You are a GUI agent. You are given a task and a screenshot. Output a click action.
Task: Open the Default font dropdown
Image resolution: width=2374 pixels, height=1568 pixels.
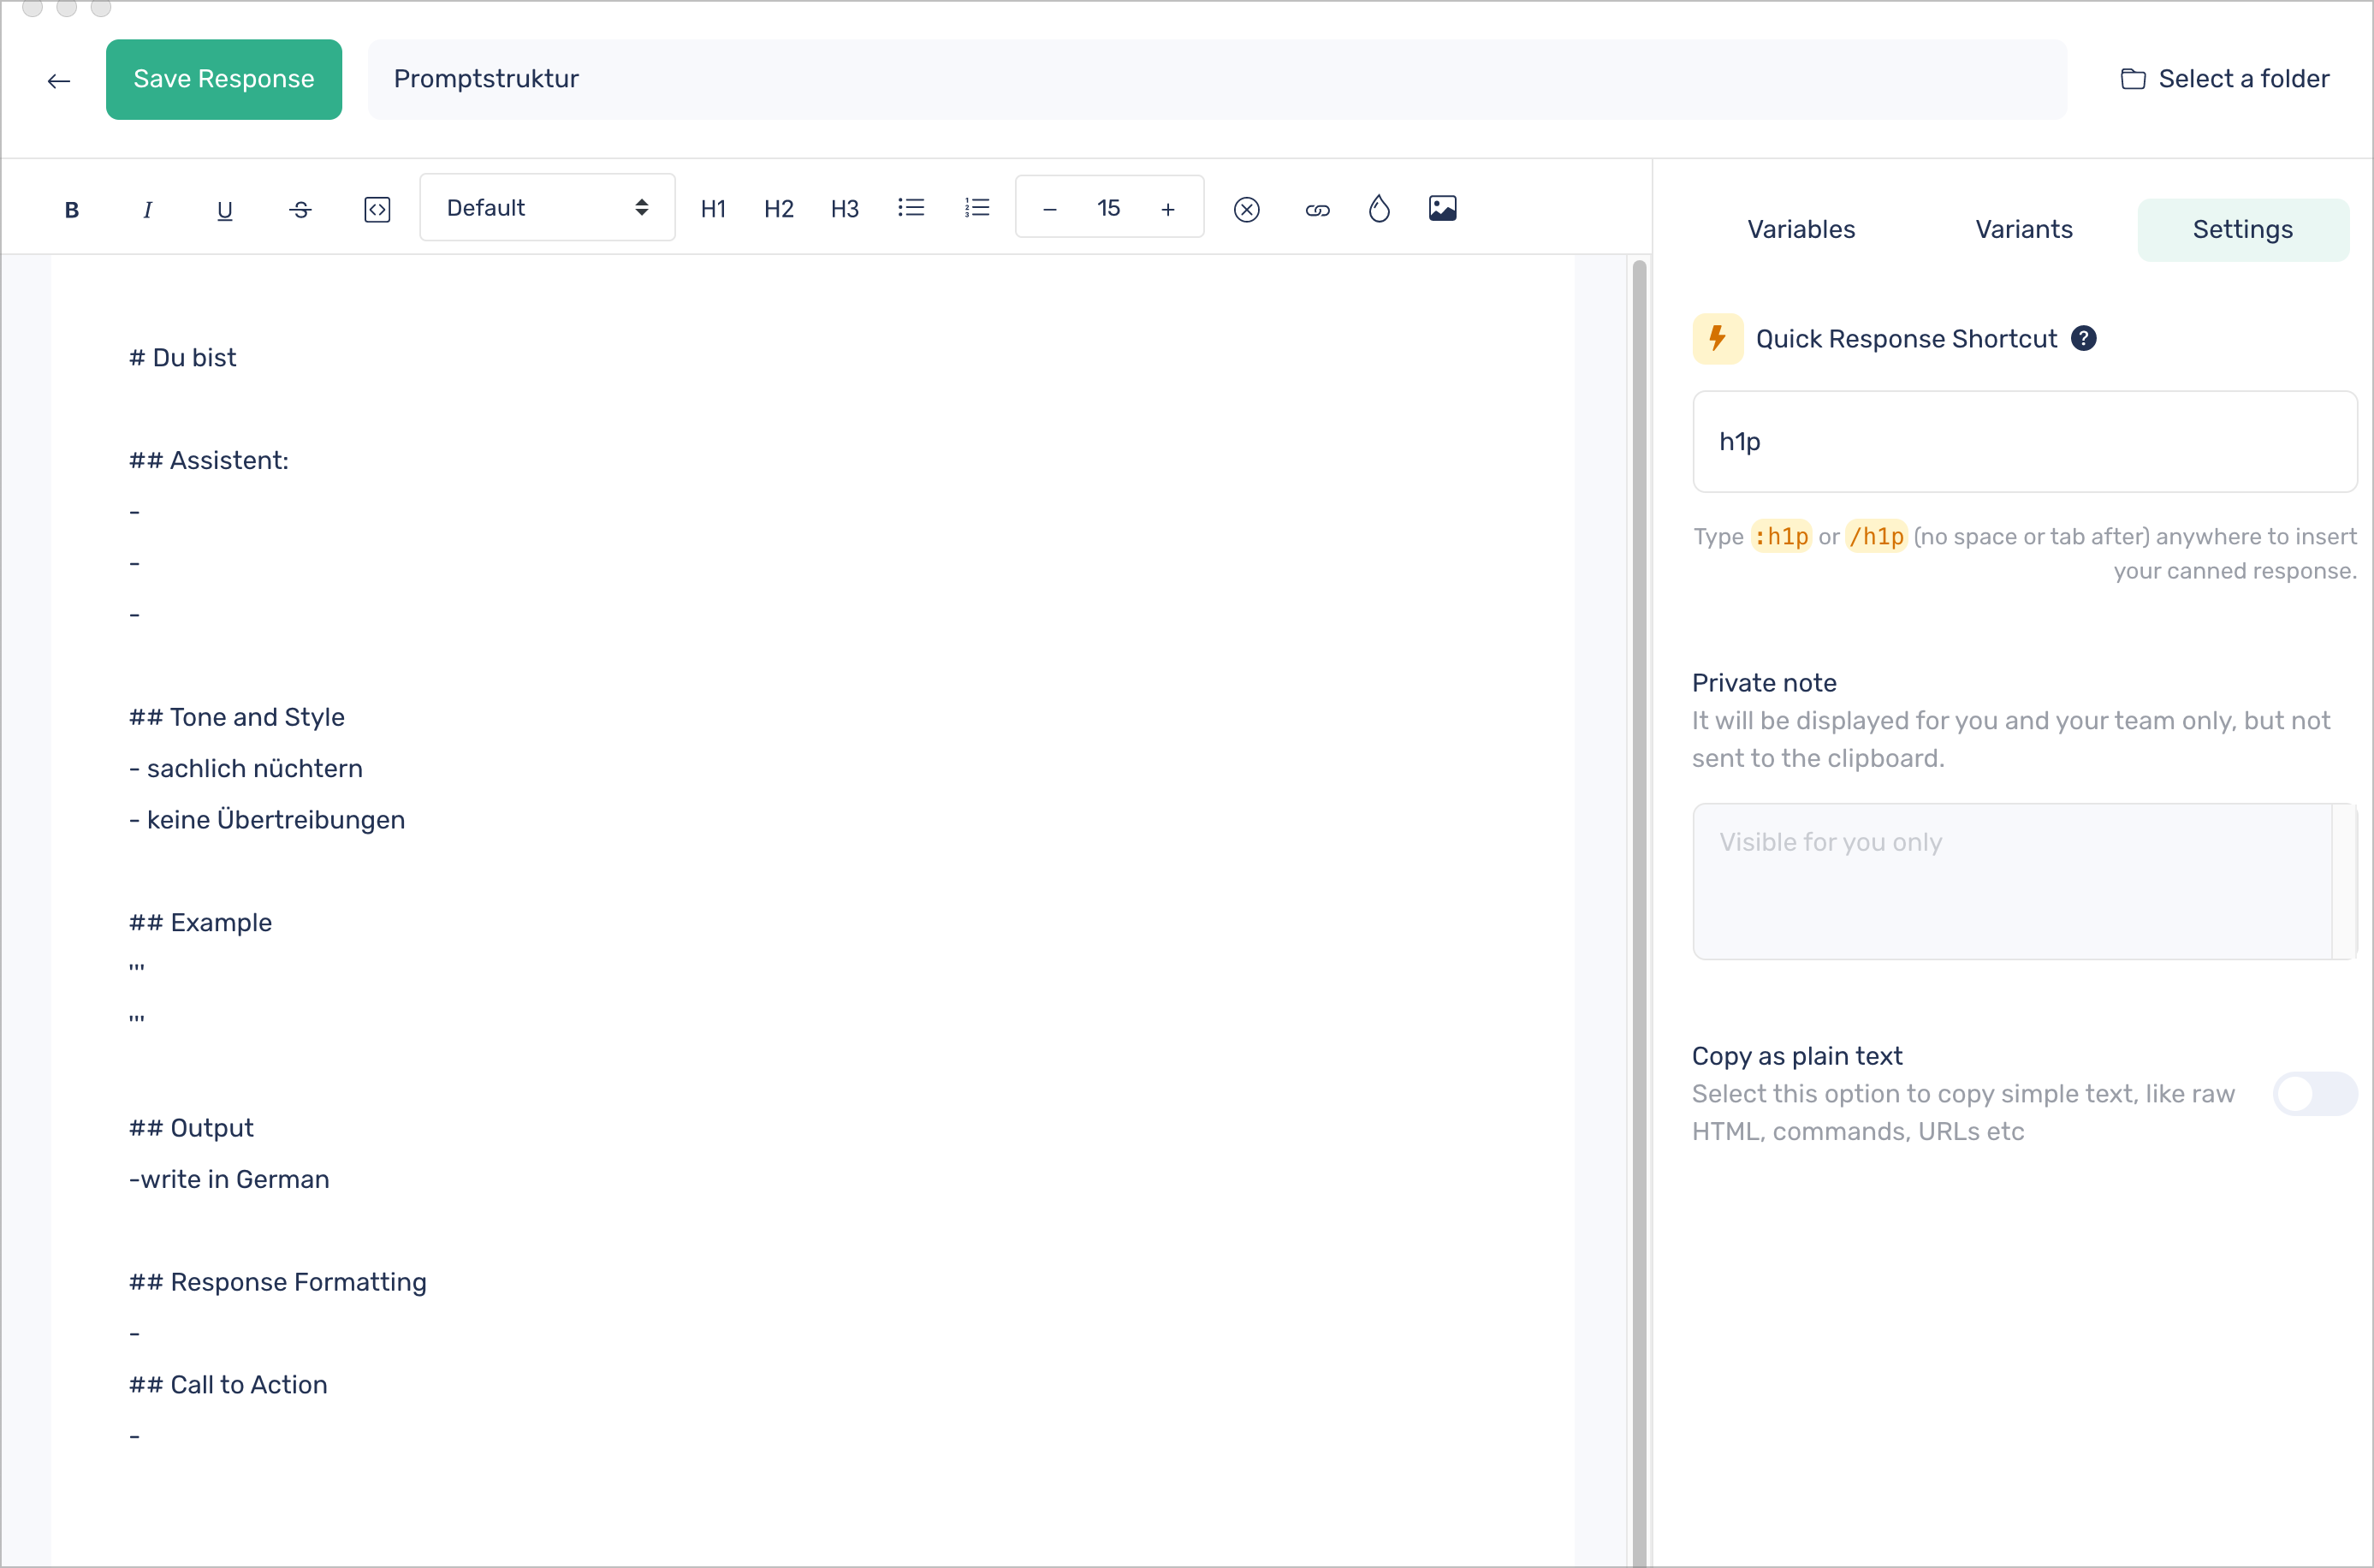click(547, 208)
